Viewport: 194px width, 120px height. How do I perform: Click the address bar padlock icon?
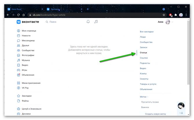pyautogui.click(x=30, y=15)
